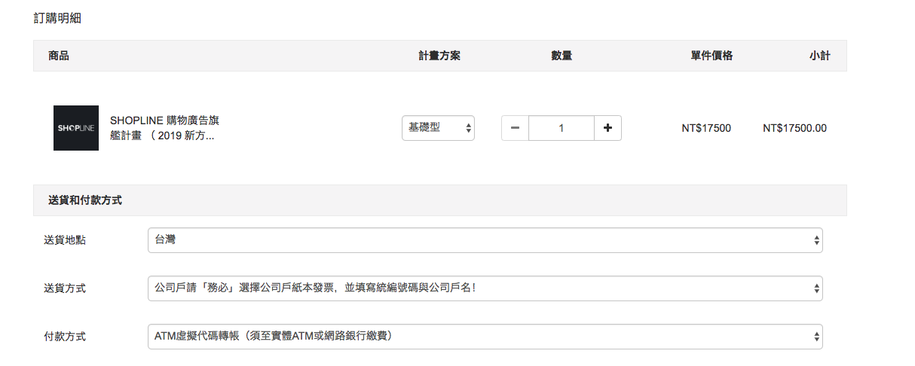This screenshot has height=366, width=915.
Task: Click the unit price NT$17500
Action: [x=706, y=128]
